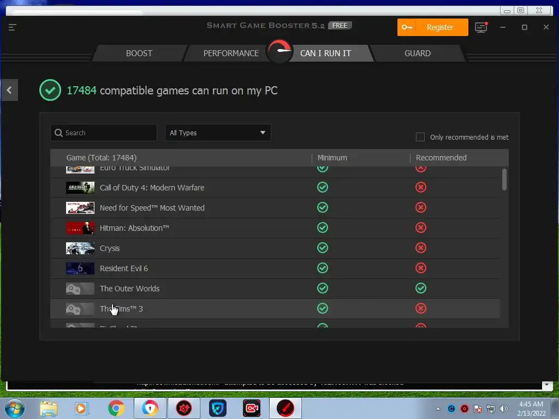Click The Sims 3 placeholder gamepad icon

point(80,309)
